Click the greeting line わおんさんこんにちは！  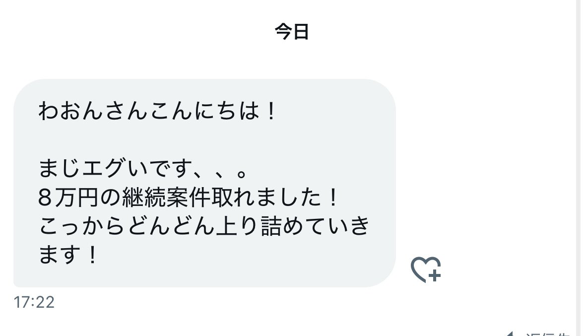(x=157, y=111)
